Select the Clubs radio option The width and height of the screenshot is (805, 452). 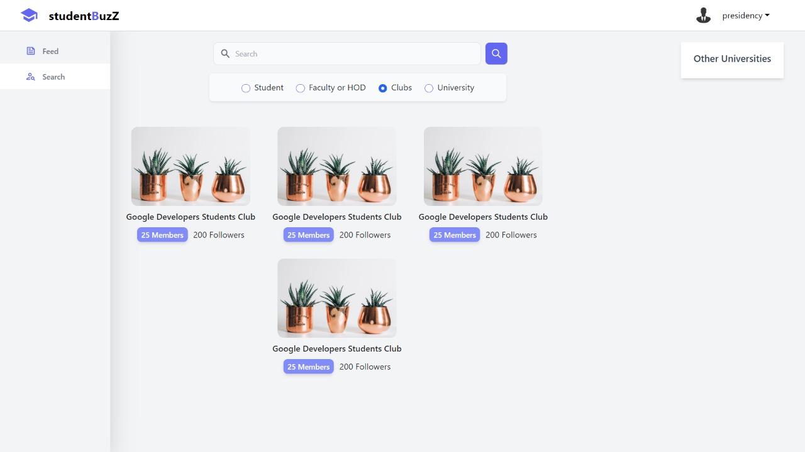[x=382, y=88]
